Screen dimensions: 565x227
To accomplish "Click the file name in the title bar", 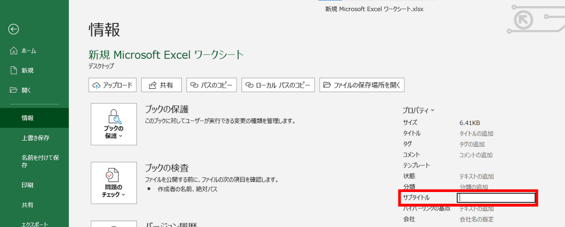I will coord(375,9).
